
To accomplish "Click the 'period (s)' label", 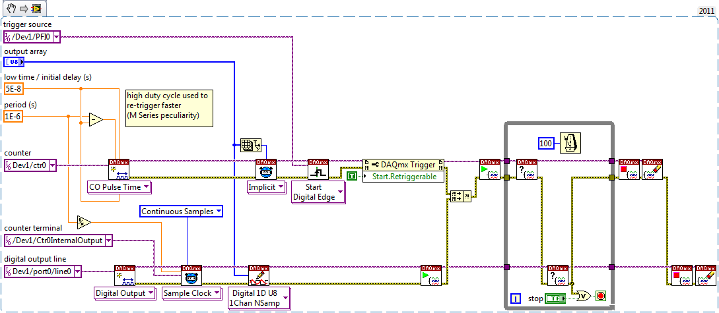I will (21, 104).
